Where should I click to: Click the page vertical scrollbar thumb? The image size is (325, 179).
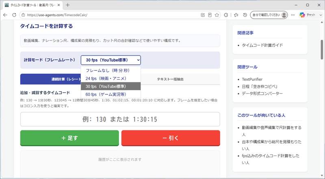322,49
